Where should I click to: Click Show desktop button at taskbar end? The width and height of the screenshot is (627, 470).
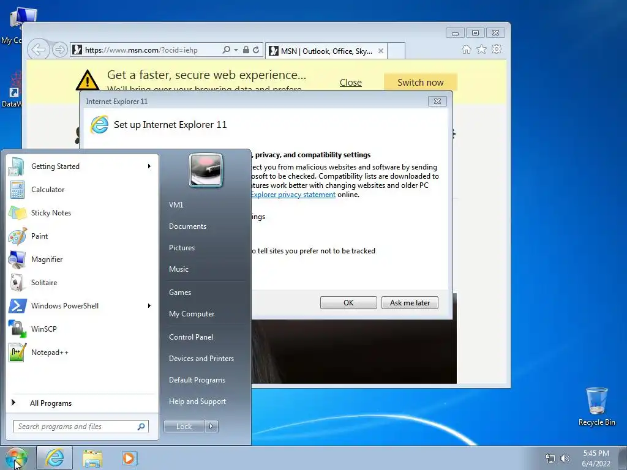point(623,458)
